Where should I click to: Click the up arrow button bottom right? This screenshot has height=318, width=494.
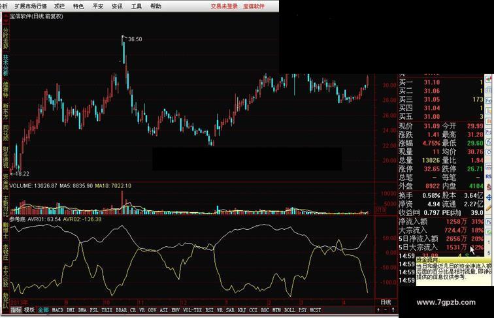(393, 310)
